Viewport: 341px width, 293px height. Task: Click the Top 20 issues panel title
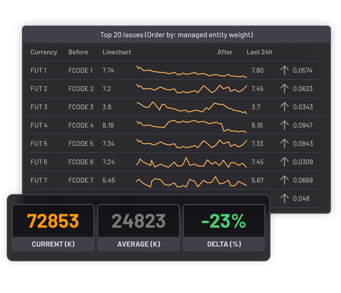click(x=176, y=35)
